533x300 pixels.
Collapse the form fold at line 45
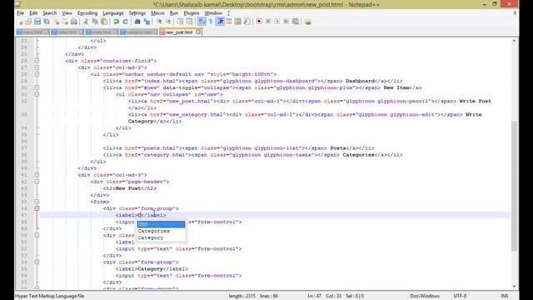pyautogui.click(x=37, y=202)
